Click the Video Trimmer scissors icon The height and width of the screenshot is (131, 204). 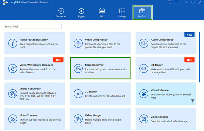(x=13, y=119)
